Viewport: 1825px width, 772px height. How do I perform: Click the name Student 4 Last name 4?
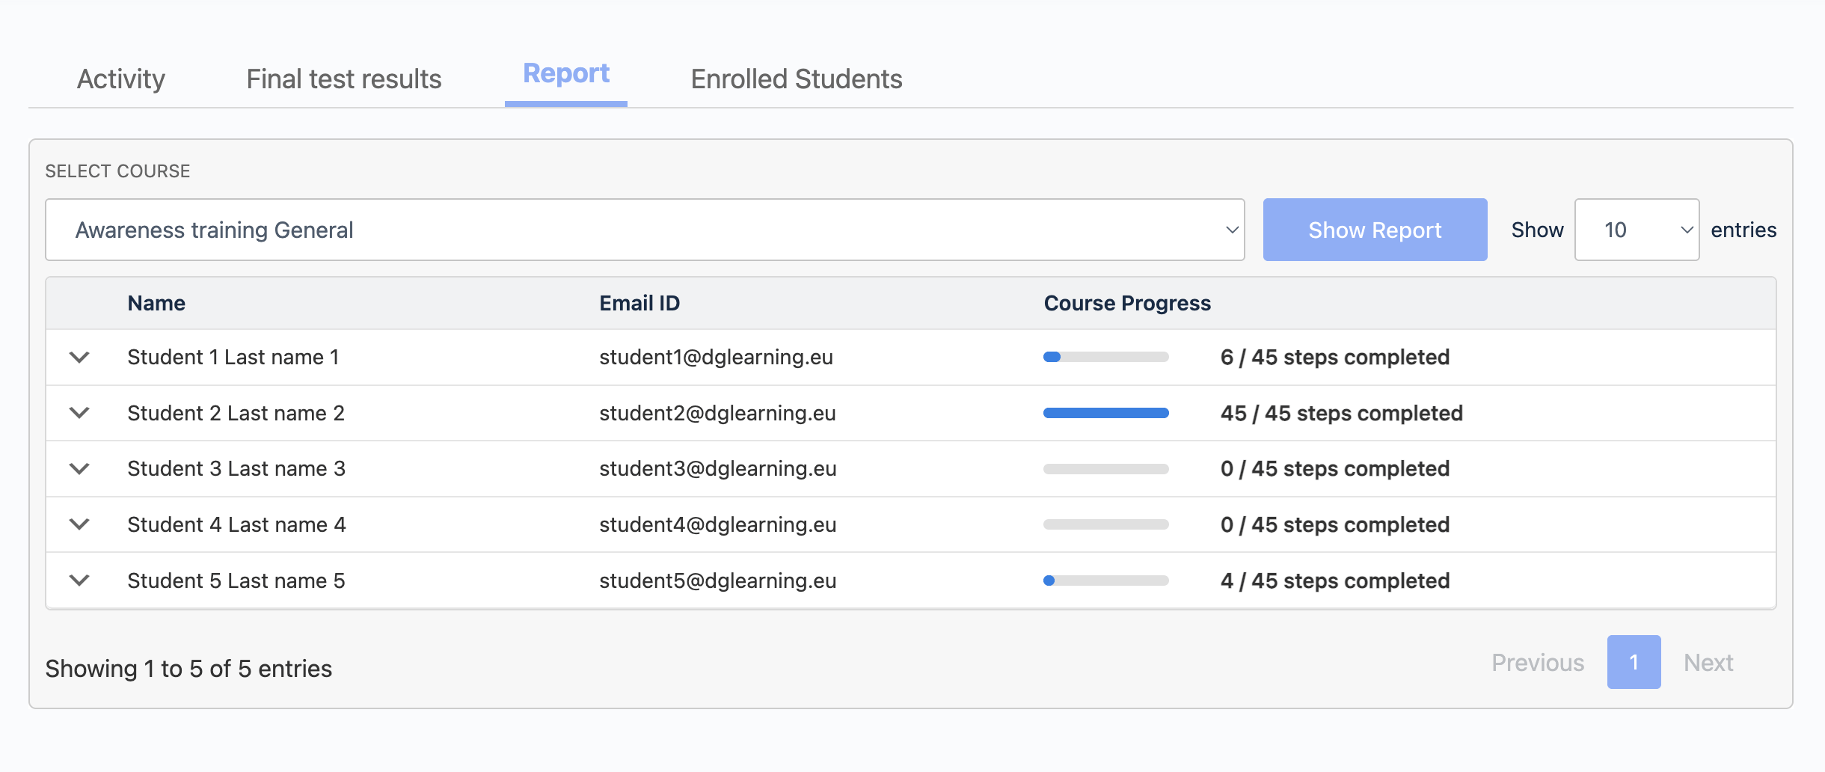coord(236,524)
